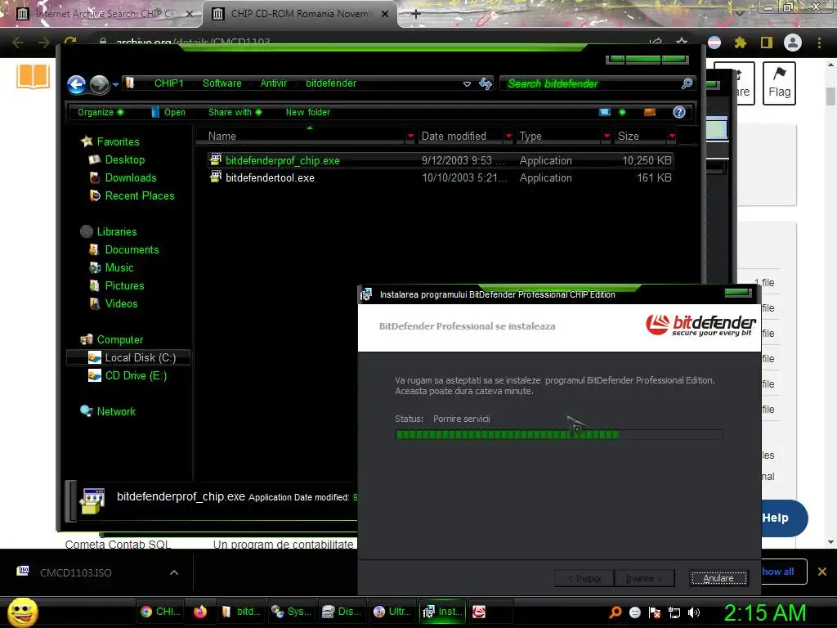Viewport: 837px width, 628px height.
Task: Open Explorer help icon
Action: pos(679,112)
